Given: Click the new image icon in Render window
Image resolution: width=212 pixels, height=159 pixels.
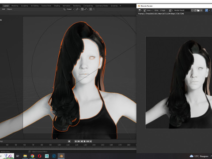Looking at the screenshot, I should coord(195,10).
